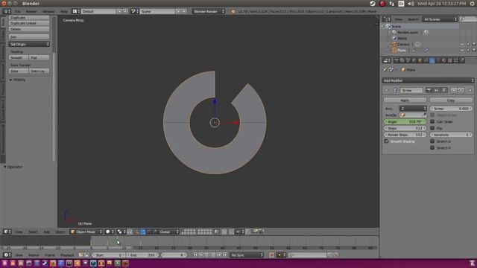Viewport: 477px width, 268px height.
Task: Click the Blender logo in info header
Action: (233, 12)
